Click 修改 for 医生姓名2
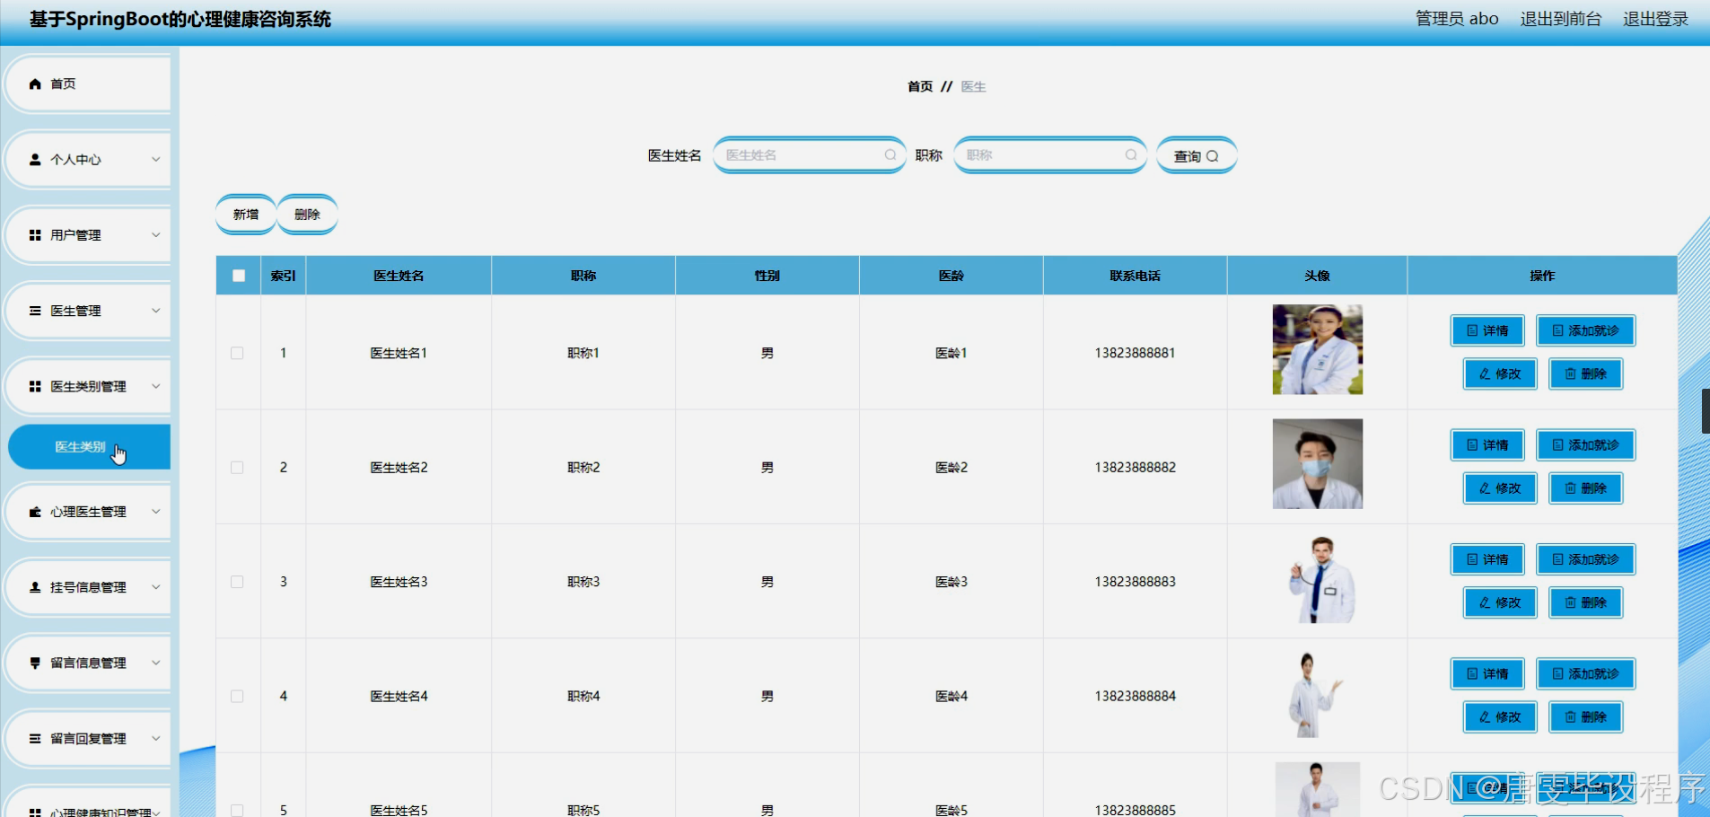This screenshot has width=1710, height=817. tap(1500, 488)
